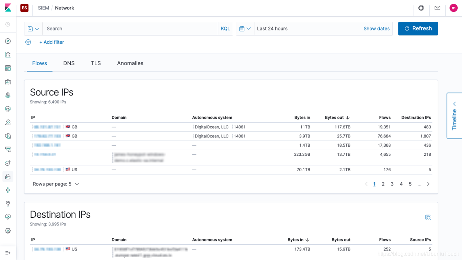Viewport: 462px width, 260px height.
Task: Open Dashboard icon in sidebar
Action: click(x=8, y=68)
